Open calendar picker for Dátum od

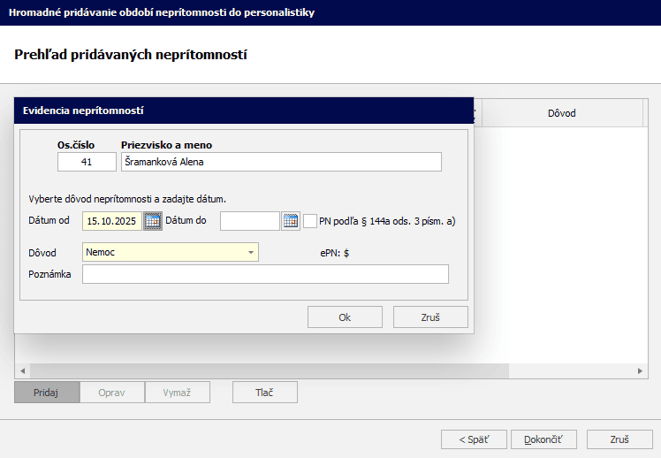[x=153, y=221]
